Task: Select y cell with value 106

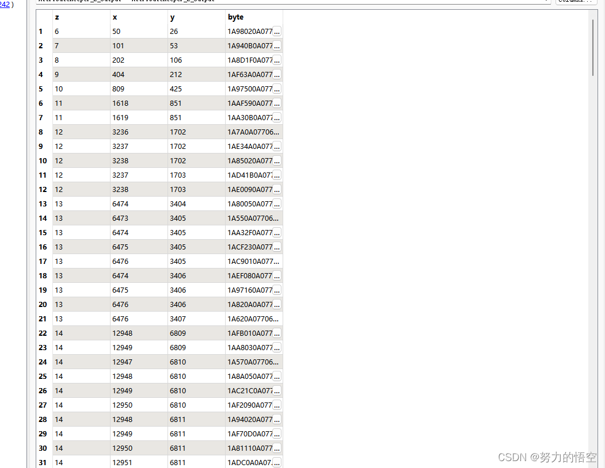Action: 196,60
